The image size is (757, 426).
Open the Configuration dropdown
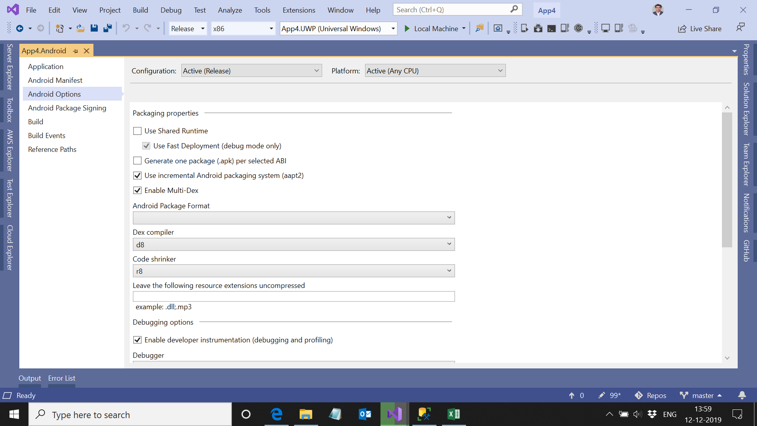[252, 71]
